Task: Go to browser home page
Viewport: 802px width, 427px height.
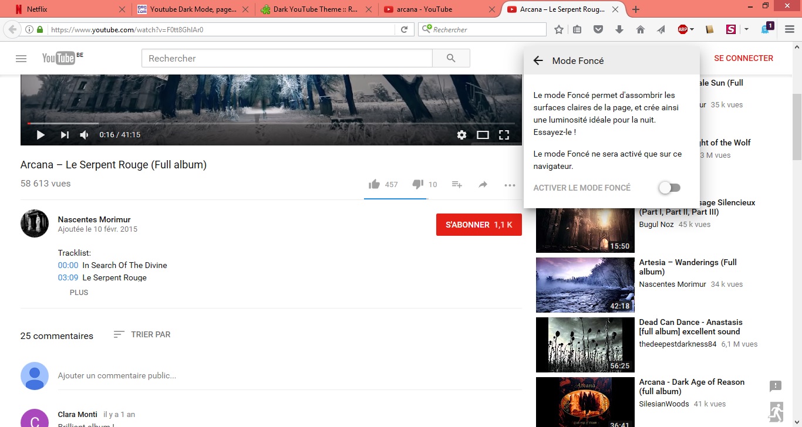Action: [x=640, y=29]
